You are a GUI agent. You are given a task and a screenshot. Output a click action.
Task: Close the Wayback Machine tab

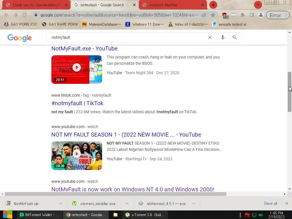tap(202, 5)
